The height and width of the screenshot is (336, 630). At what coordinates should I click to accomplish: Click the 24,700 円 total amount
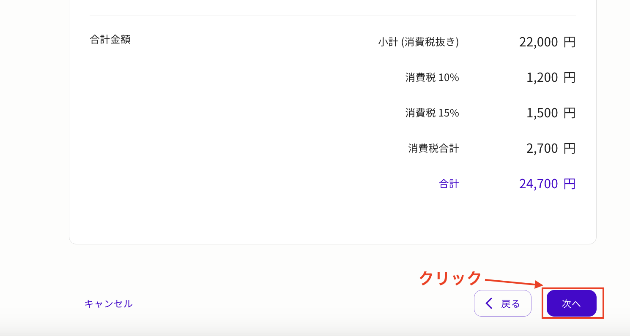tap(547, 184)
